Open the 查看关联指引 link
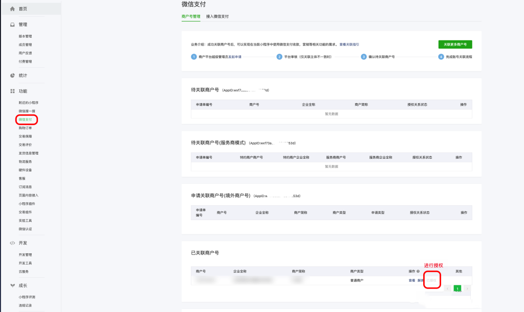Image resolution: width=524 pixels, height=312 pixels. click(349, 44)
